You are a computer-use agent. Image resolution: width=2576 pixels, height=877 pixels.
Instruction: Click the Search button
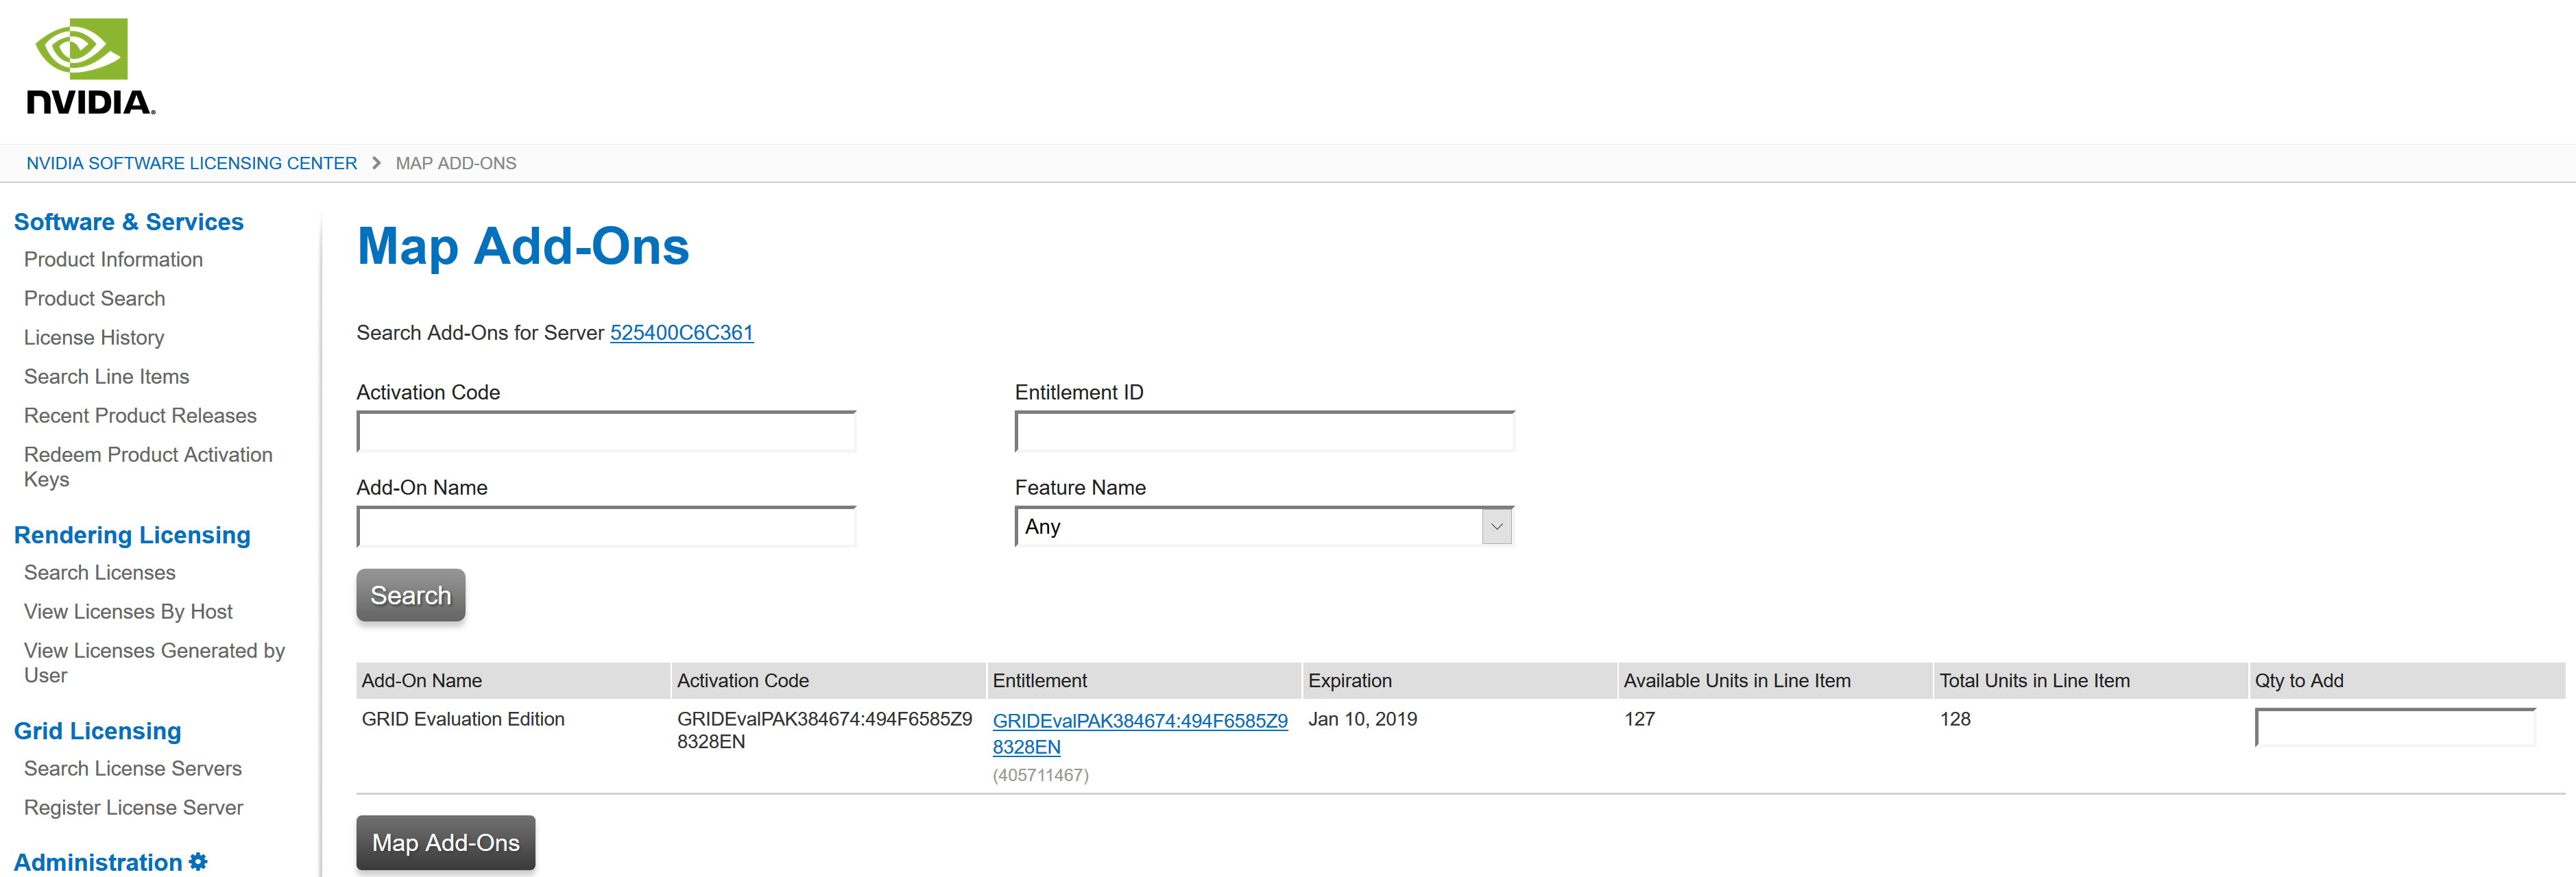[x=410, y=595]
